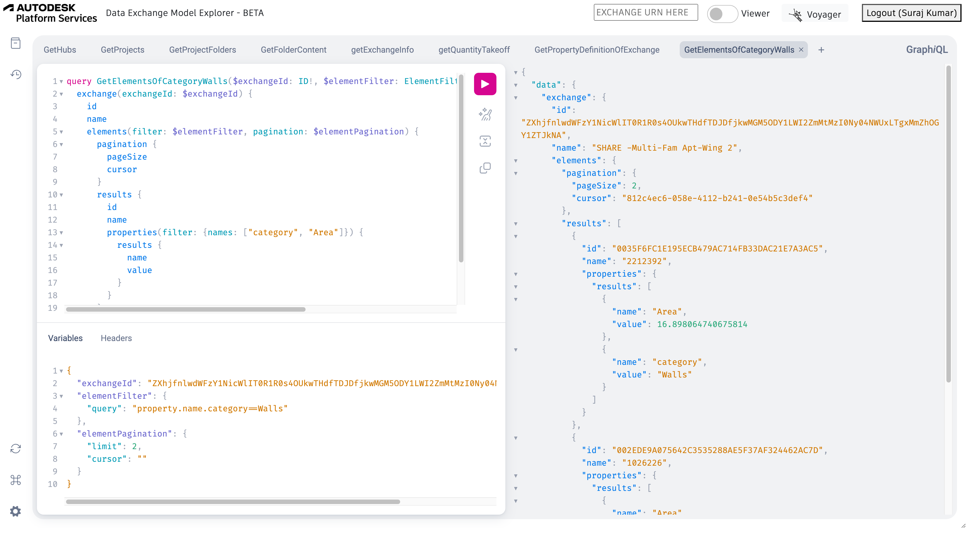Collapse the "data" node in response

515,85
